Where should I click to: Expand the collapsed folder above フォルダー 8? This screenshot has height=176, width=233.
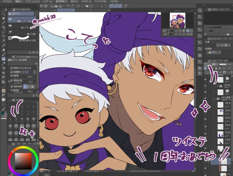[x=218, y=86]
